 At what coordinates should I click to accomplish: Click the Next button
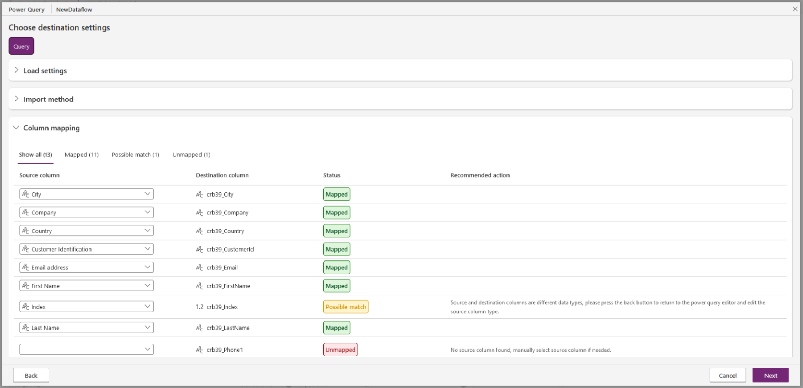[770, 375]
